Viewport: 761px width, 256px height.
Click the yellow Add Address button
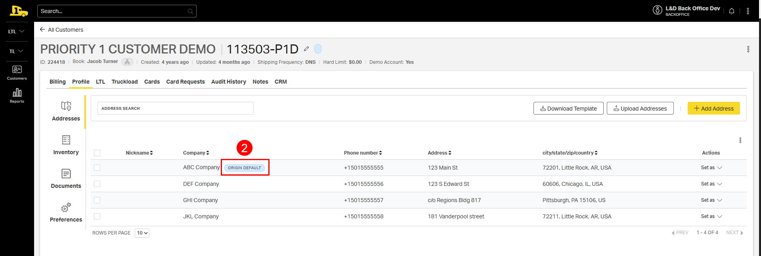tap(714, 108)
